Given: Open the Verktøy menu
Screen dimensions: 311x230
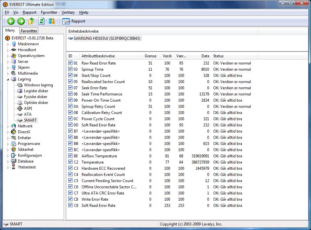Looking at the screenshot, I should tap(68, 12).
